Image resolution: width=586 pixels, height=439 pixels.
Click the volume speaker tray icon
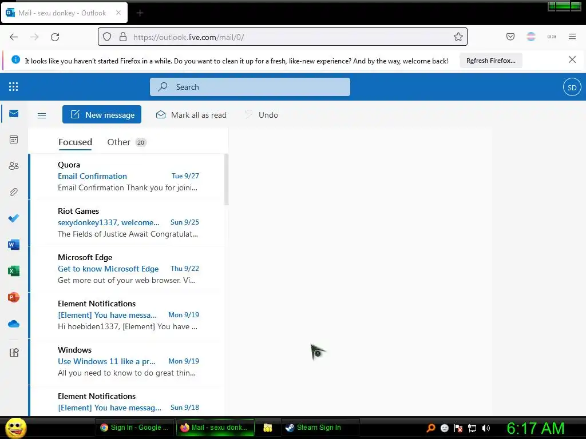(486, 428)
